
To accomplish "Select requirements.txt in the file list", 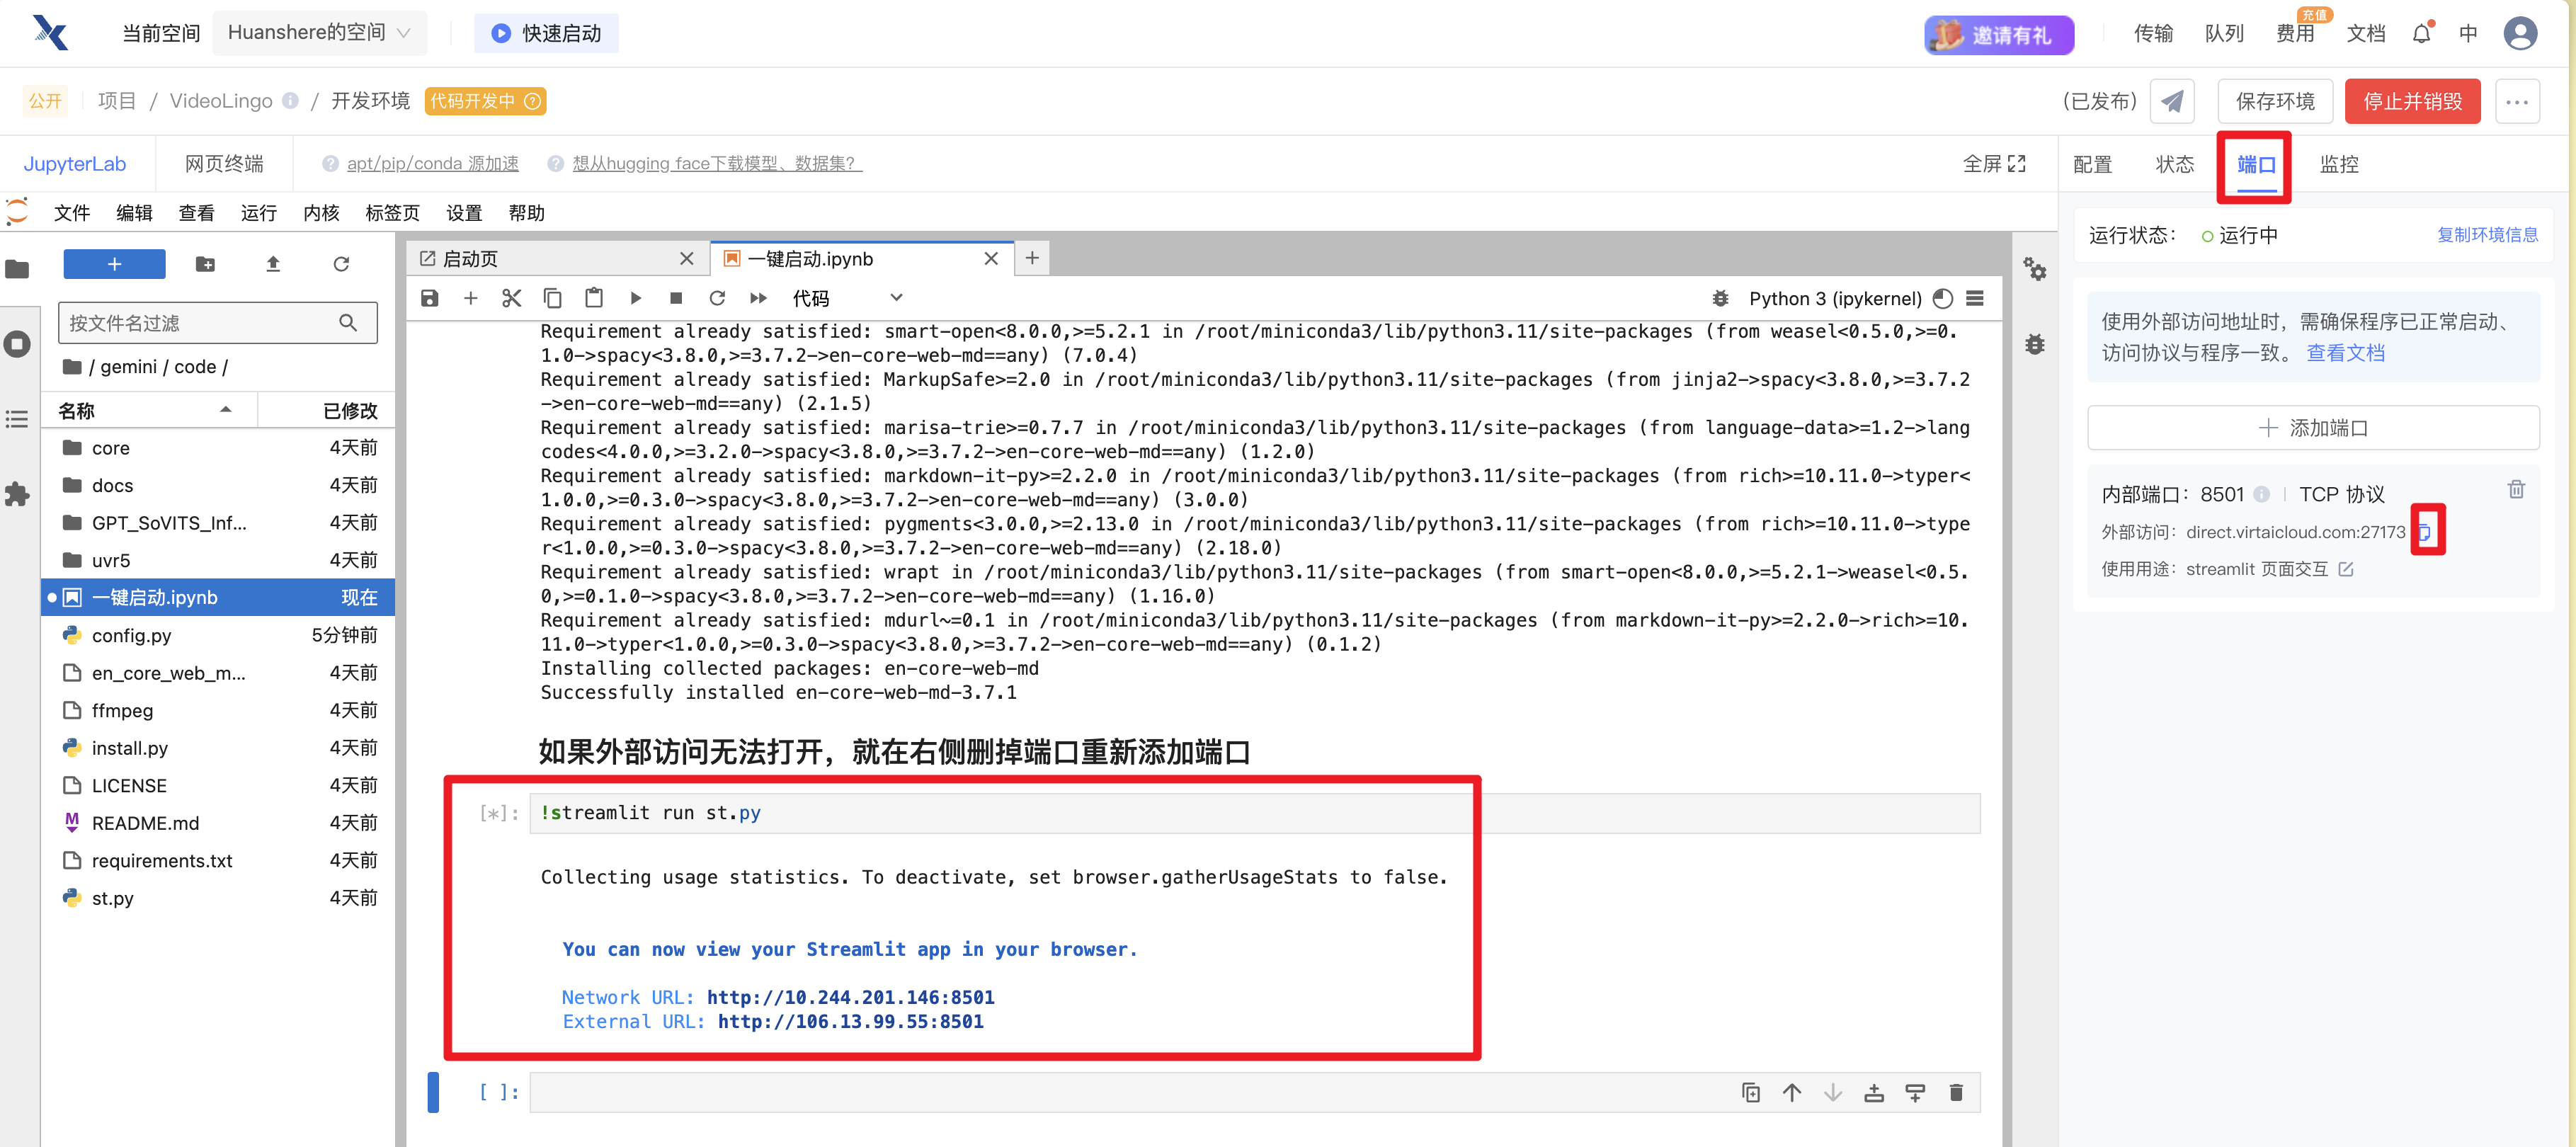I will (219, 860).
